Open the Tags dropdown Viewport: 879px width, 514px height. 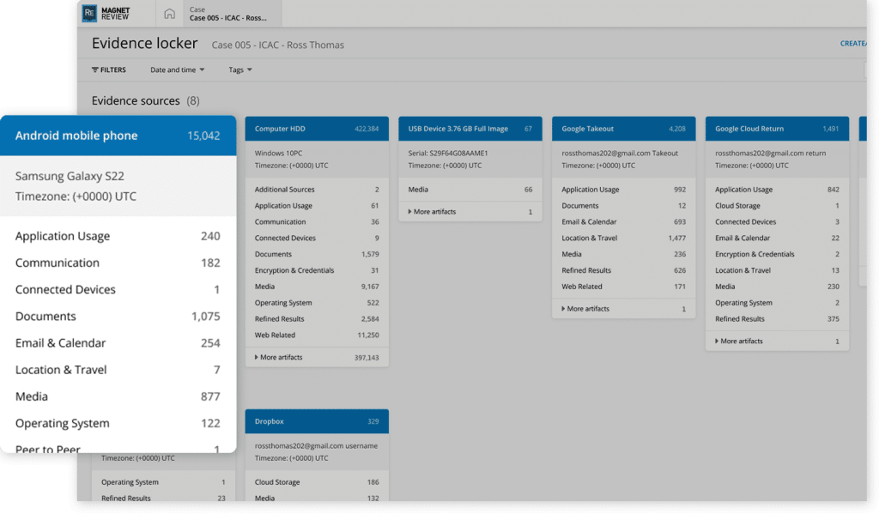239,70
